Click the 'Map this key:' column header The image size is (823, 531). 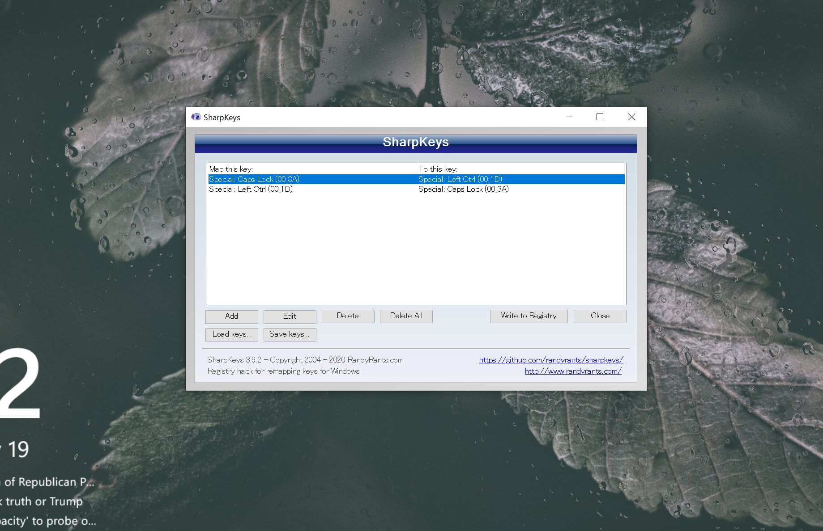pyautogui.click(x=311, y=169)
